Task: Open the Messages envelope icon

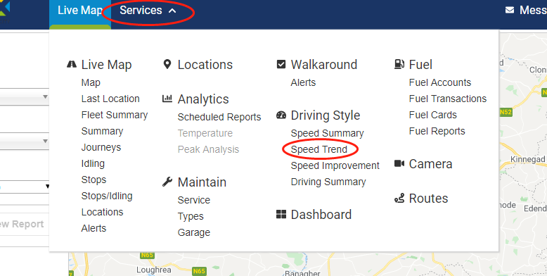Action: (510, 10)
